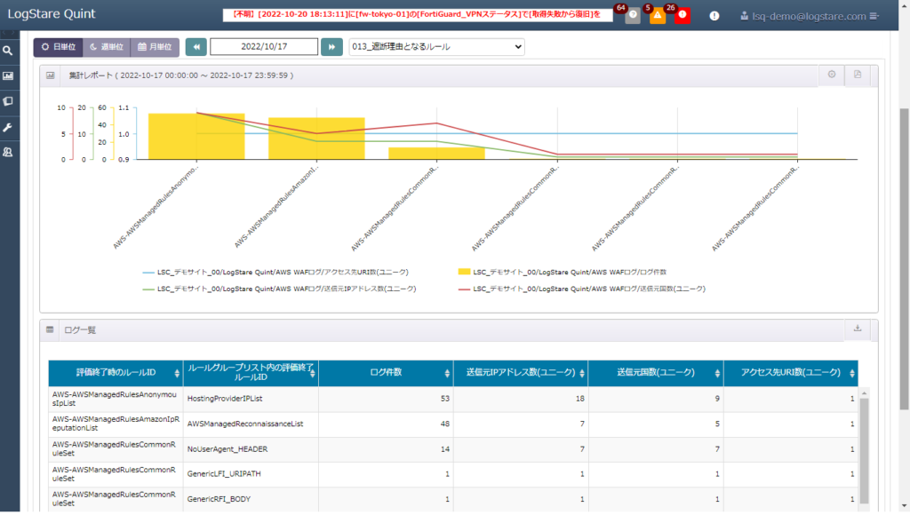Viewport: 910px width, 515px height.
Task: Click the white exclamation info icon
Action: (x=714, y=16)
